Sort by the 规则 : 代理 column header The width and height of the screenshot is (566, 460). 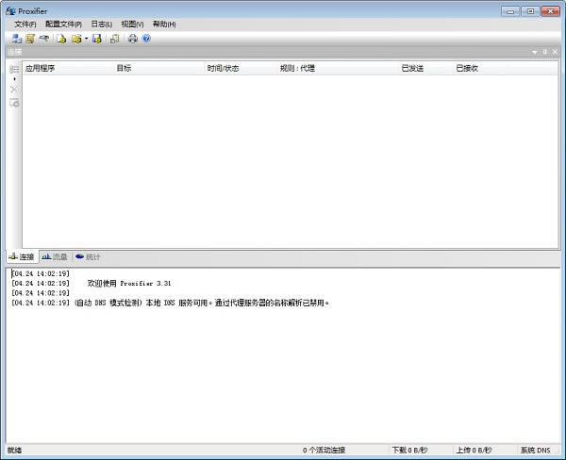click(338, 68)
